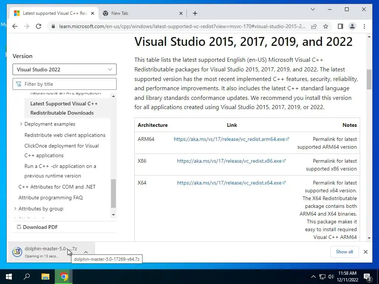This screenshot has height=284, width=379.
Task: Select Latest Supported Visual C++ Redistributable Downloads
Action: coord(64,108)
